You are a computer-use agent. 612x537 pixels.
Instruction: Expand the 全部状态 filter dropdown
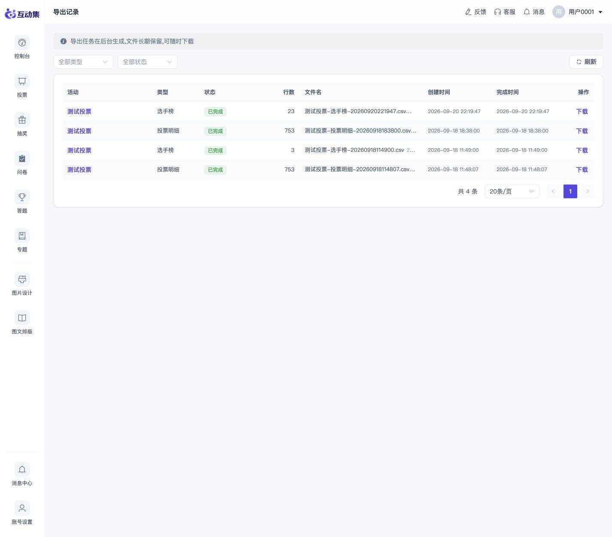[x=148, y=62]
